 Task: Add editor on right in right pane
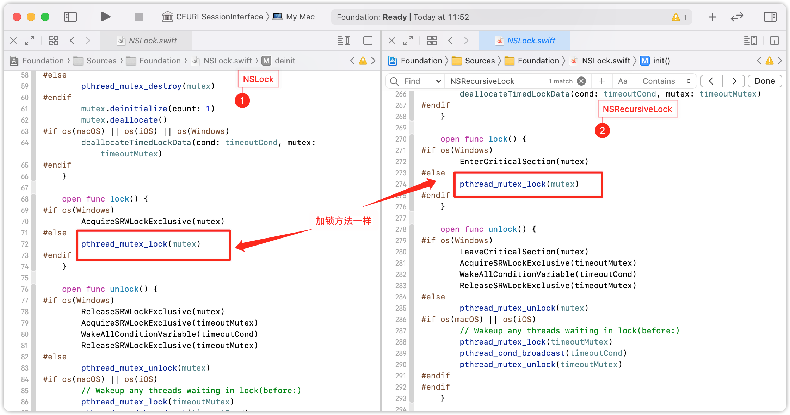click(774, 41)
